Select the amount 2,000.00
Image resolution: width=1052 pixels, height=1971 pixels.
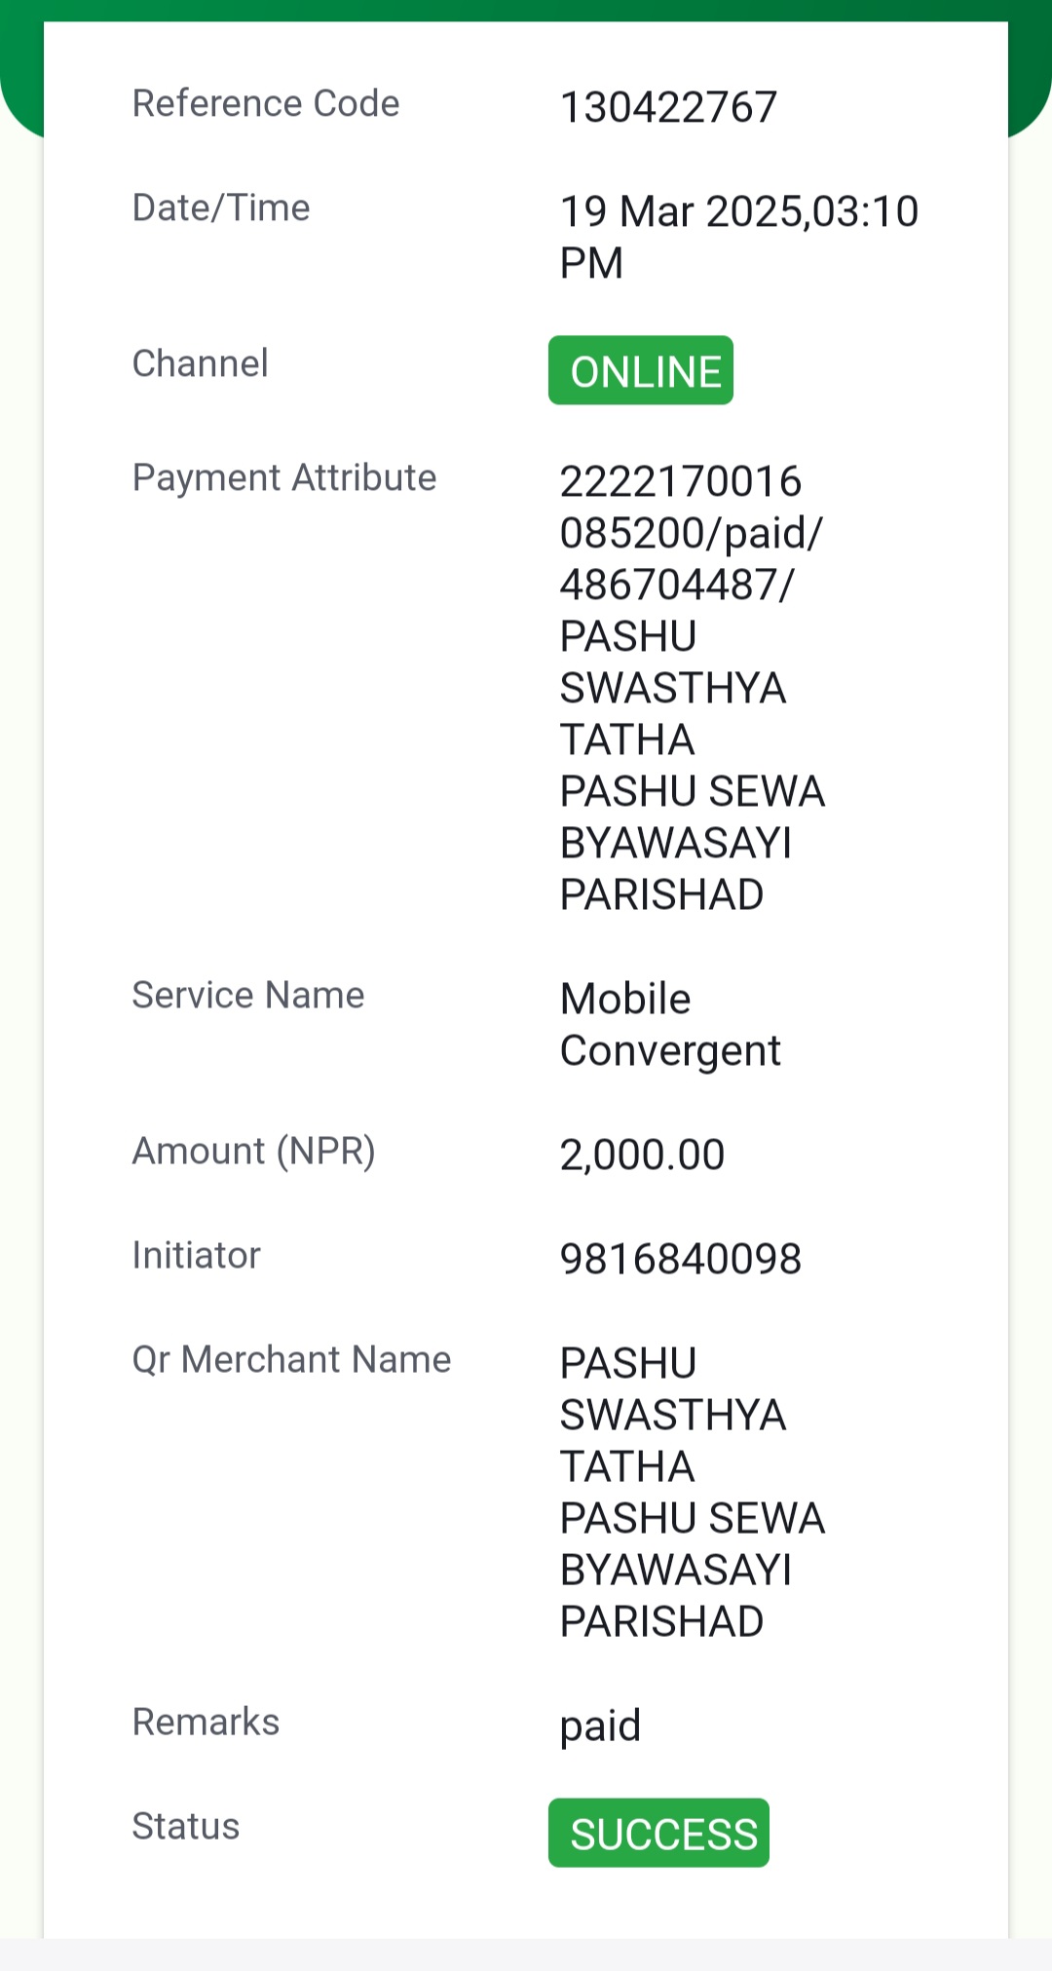click(642, 1155)
